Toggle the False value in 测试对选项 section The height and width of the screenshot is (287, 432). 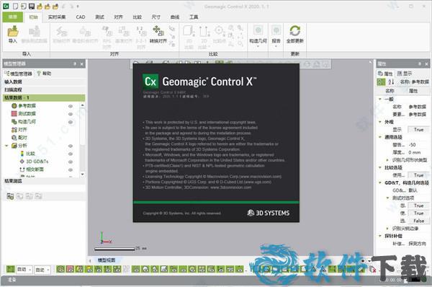click(x=418, y=221)
